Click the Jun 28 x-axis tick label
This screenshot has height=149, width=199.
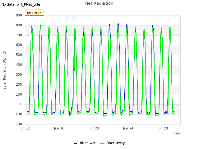163,128
